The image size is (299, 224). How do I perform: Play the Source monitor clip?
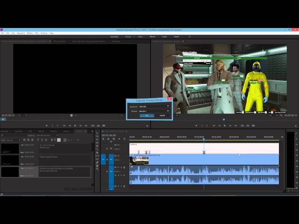pos(75,126)
